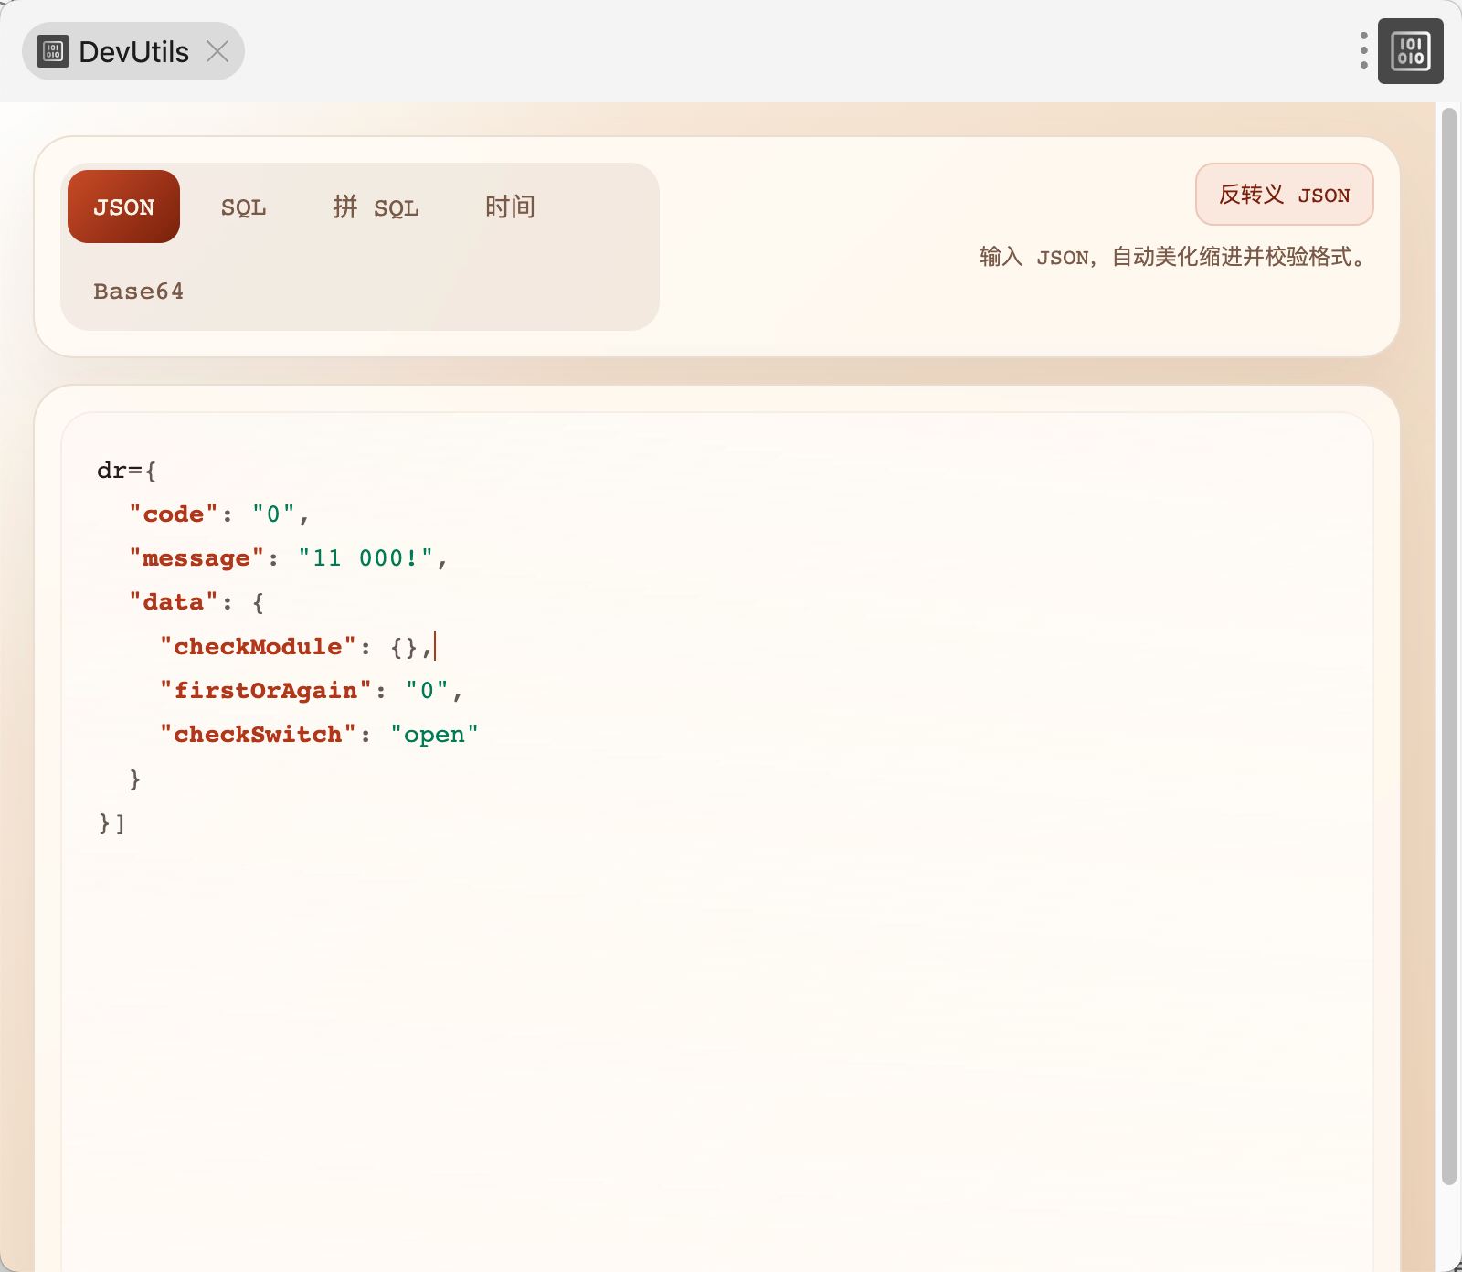
Task: Open the 拼 SQL tab
Action: 376,207
